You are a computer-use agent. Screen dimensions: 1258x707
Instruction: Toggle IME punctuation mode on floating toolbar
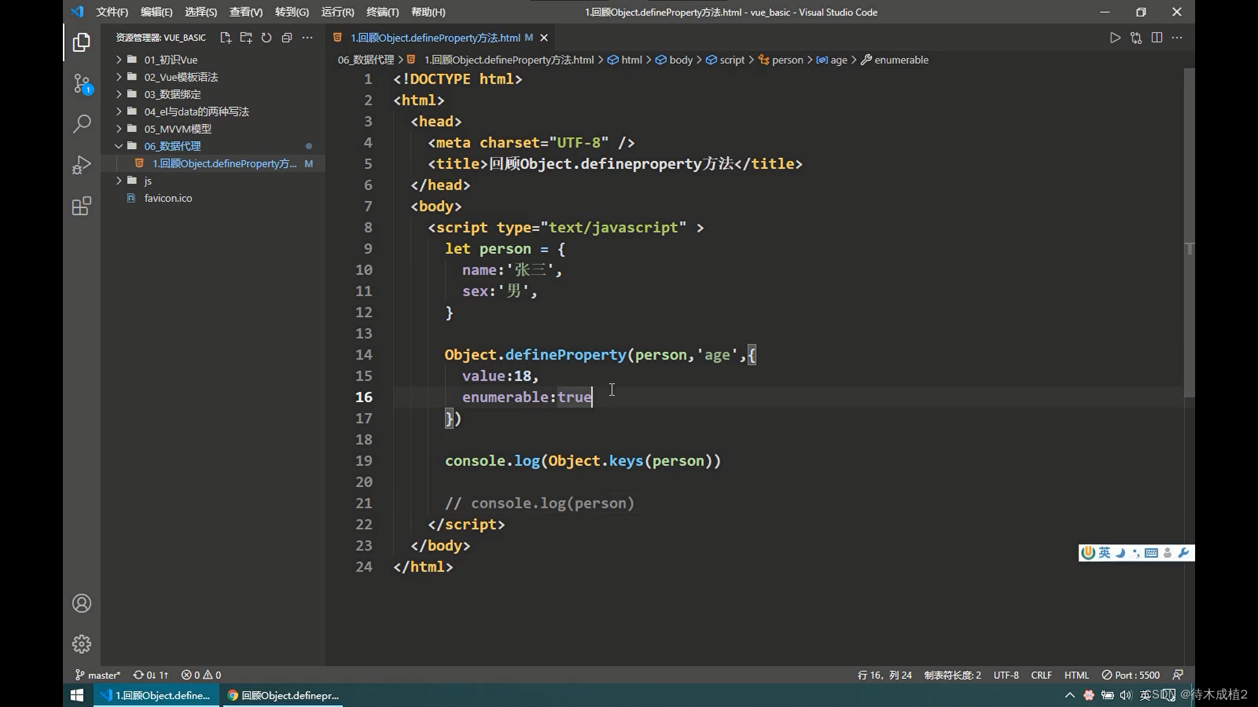tap(1135, 553)
